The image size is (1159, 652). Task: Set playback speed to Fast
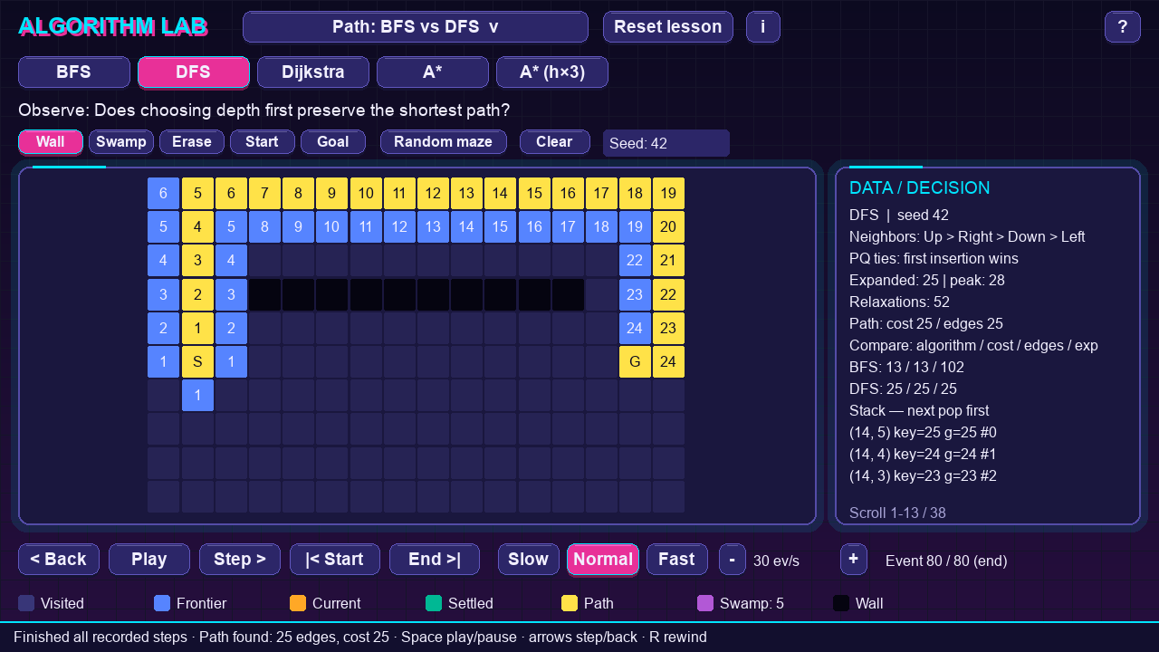(x=677, y=560)
